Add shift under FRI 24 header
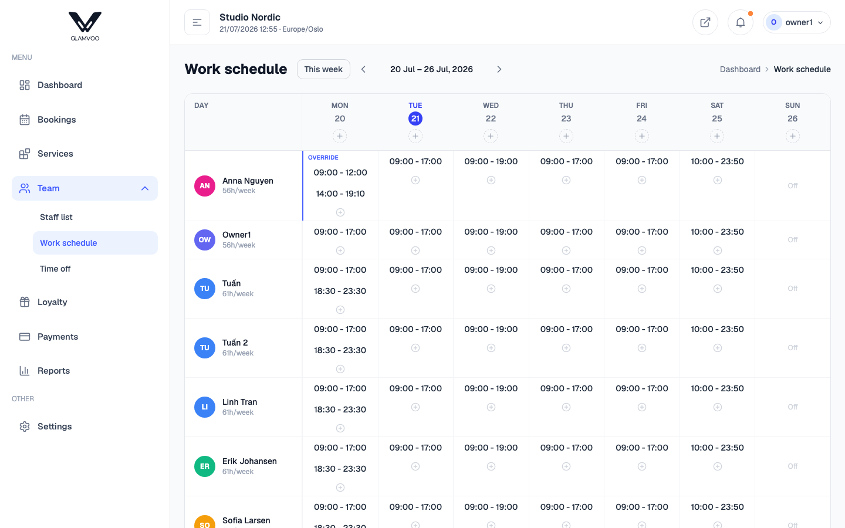Viewport: 845px width, 528px height. click(642, 136)
